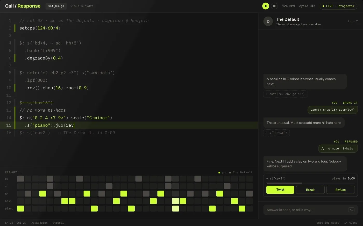Click the LIVE · projector status pill

338,6
